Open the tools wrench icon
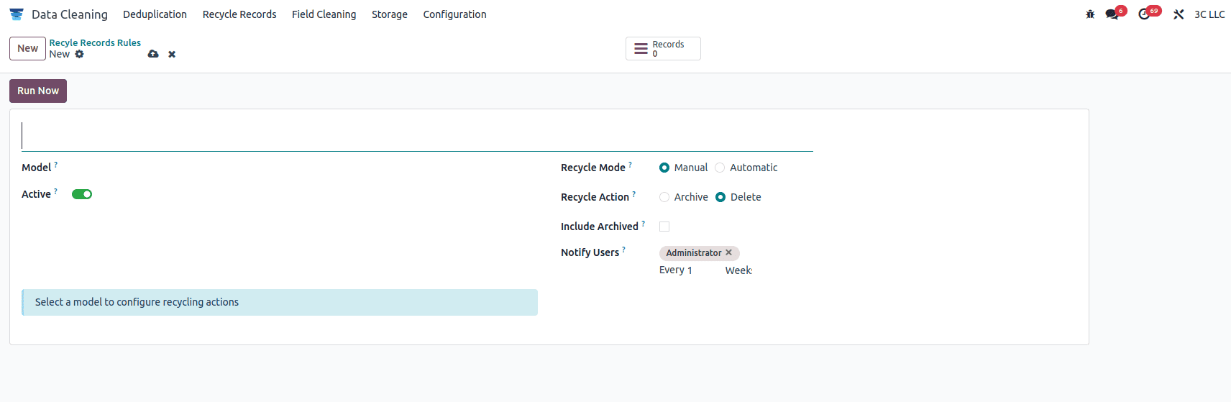This screenshot has height=402, width=1231. click(x=1179, y=14)
